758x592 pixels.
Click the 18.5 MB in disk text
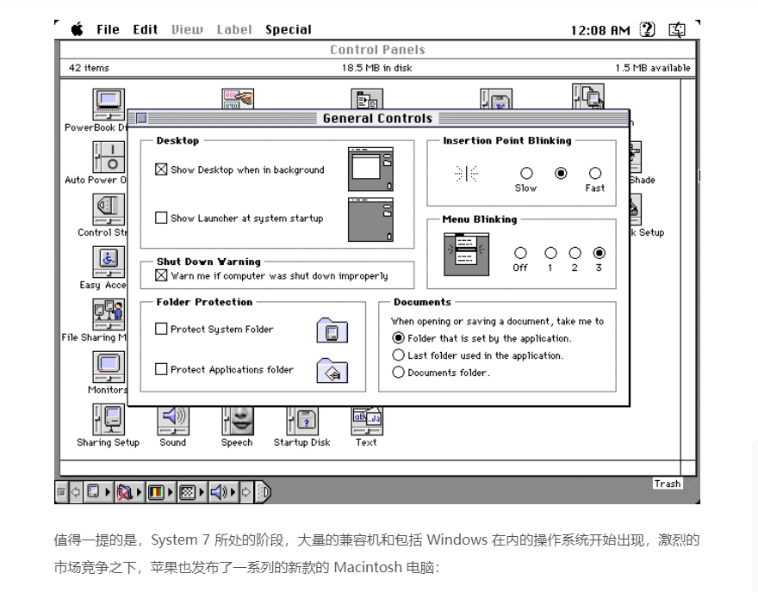[377, 68]
